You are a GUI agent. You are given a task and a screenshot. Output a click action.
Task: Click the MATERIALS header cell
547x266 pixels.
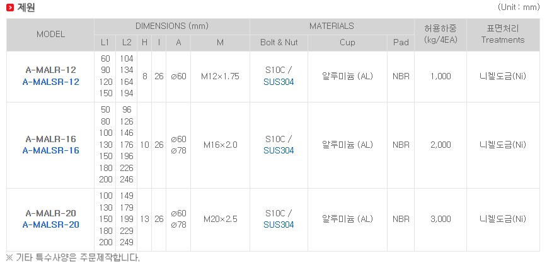331,26
